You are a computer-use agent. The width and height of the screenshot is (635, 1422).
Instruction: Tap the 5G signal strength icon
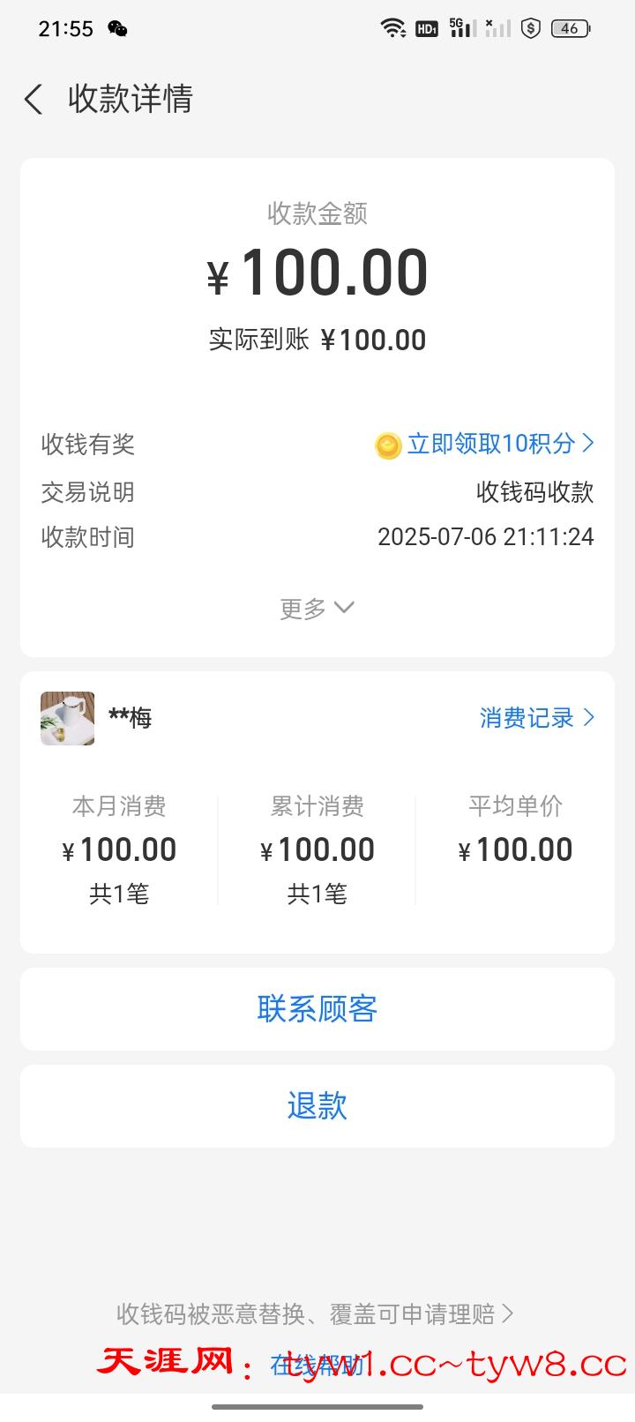click(x=461, y=28)
